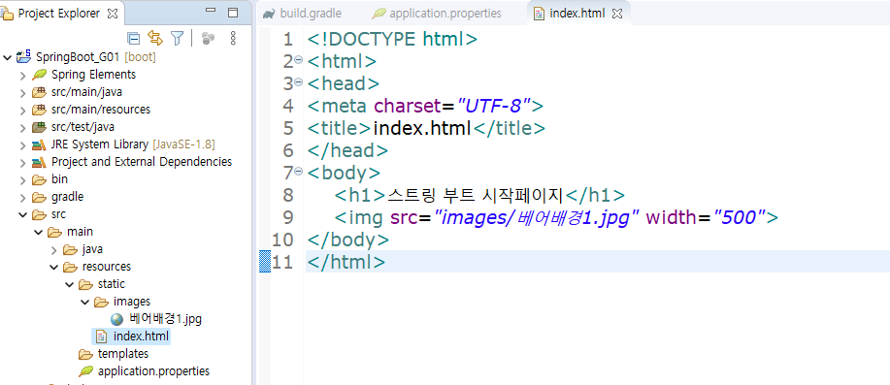Expand the src/test/java source folder
This screenshot has width=890, height=385.
tap(22, 128)
